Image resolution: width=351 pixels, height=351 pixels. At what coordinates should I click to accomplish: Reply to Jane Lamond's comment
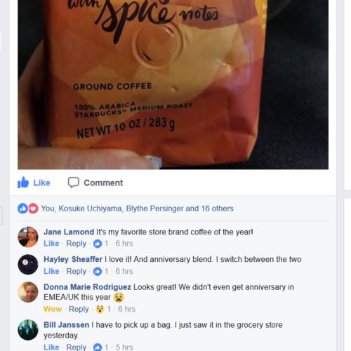pyautogui.click(x=77, y=244)
